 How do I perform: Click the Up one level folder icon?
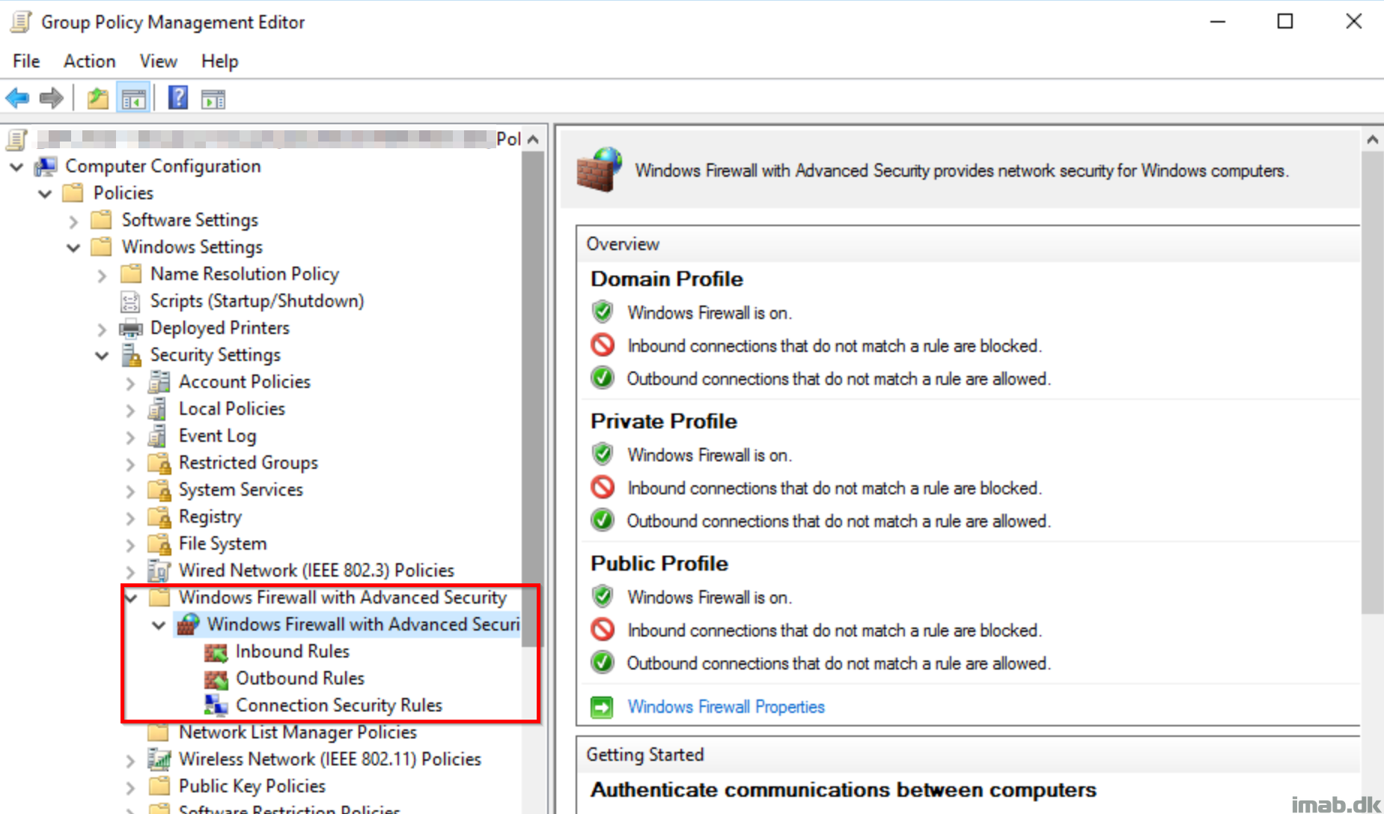click(x=98, y=98)
